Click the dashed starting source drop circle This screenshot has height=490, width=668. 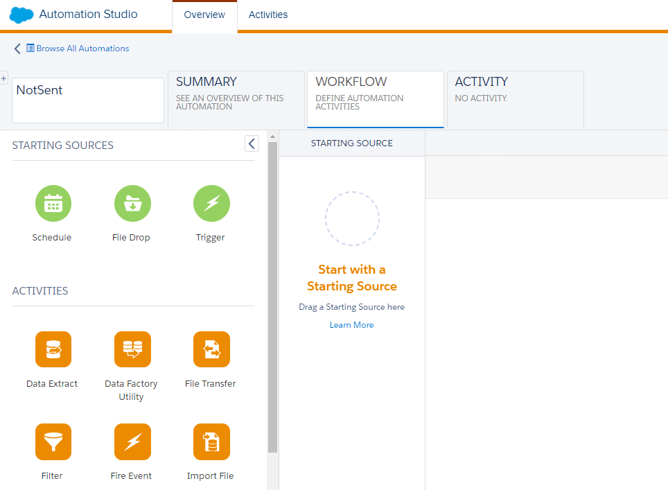[x=352, y=218]
